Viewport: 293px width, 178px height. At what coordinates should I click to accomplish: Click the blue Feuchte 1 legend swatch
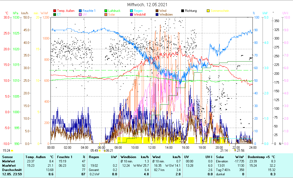80,11
